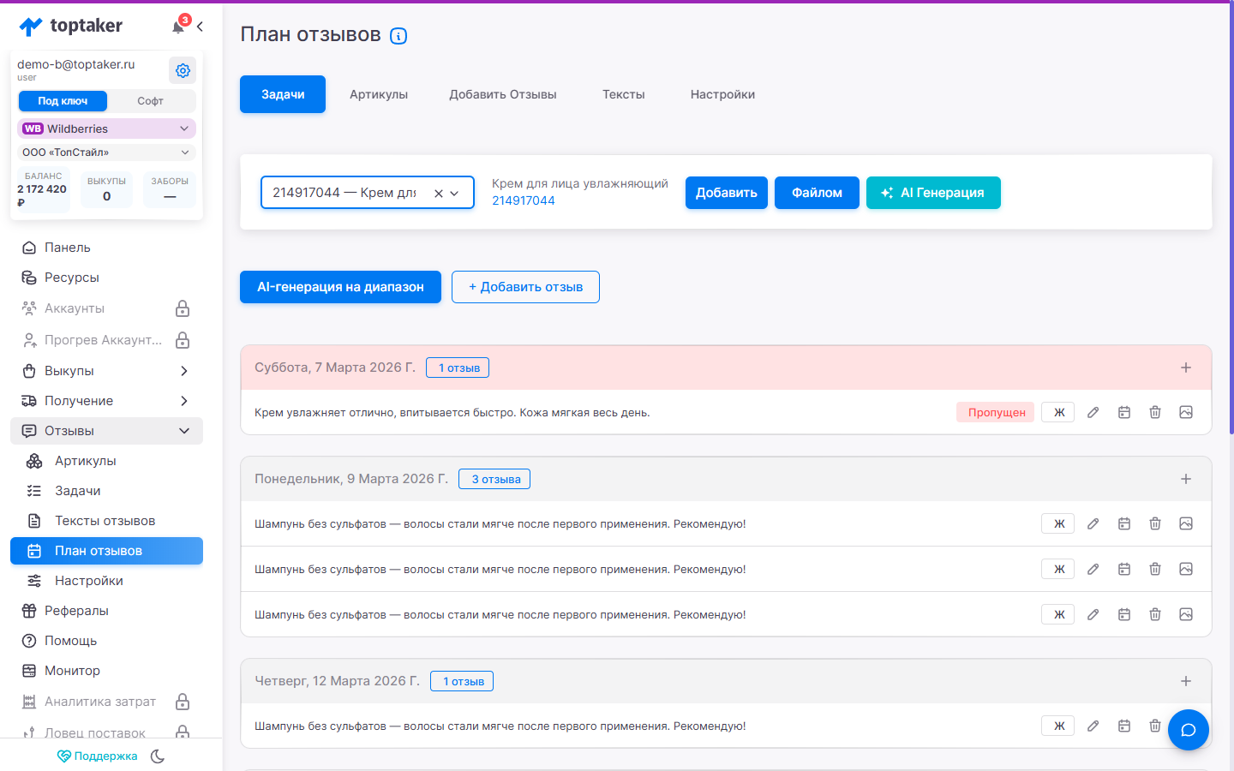Expand the ООО «ТопСтайл» company selector

tap(106, 152)
